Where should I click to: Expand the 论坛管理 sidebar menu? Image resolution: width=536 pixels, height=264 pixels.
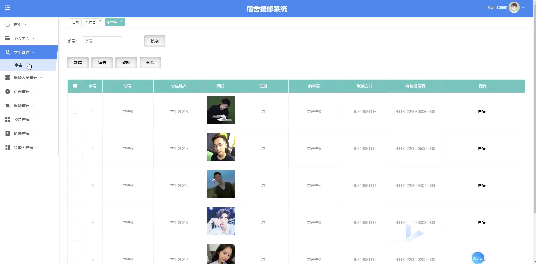pyautogui.click(x=33, y=134)
